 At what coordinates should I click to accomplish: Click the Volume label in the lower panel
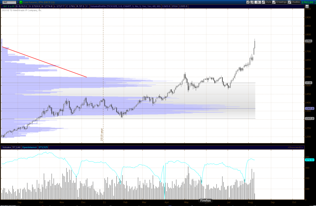pos(6,147)
